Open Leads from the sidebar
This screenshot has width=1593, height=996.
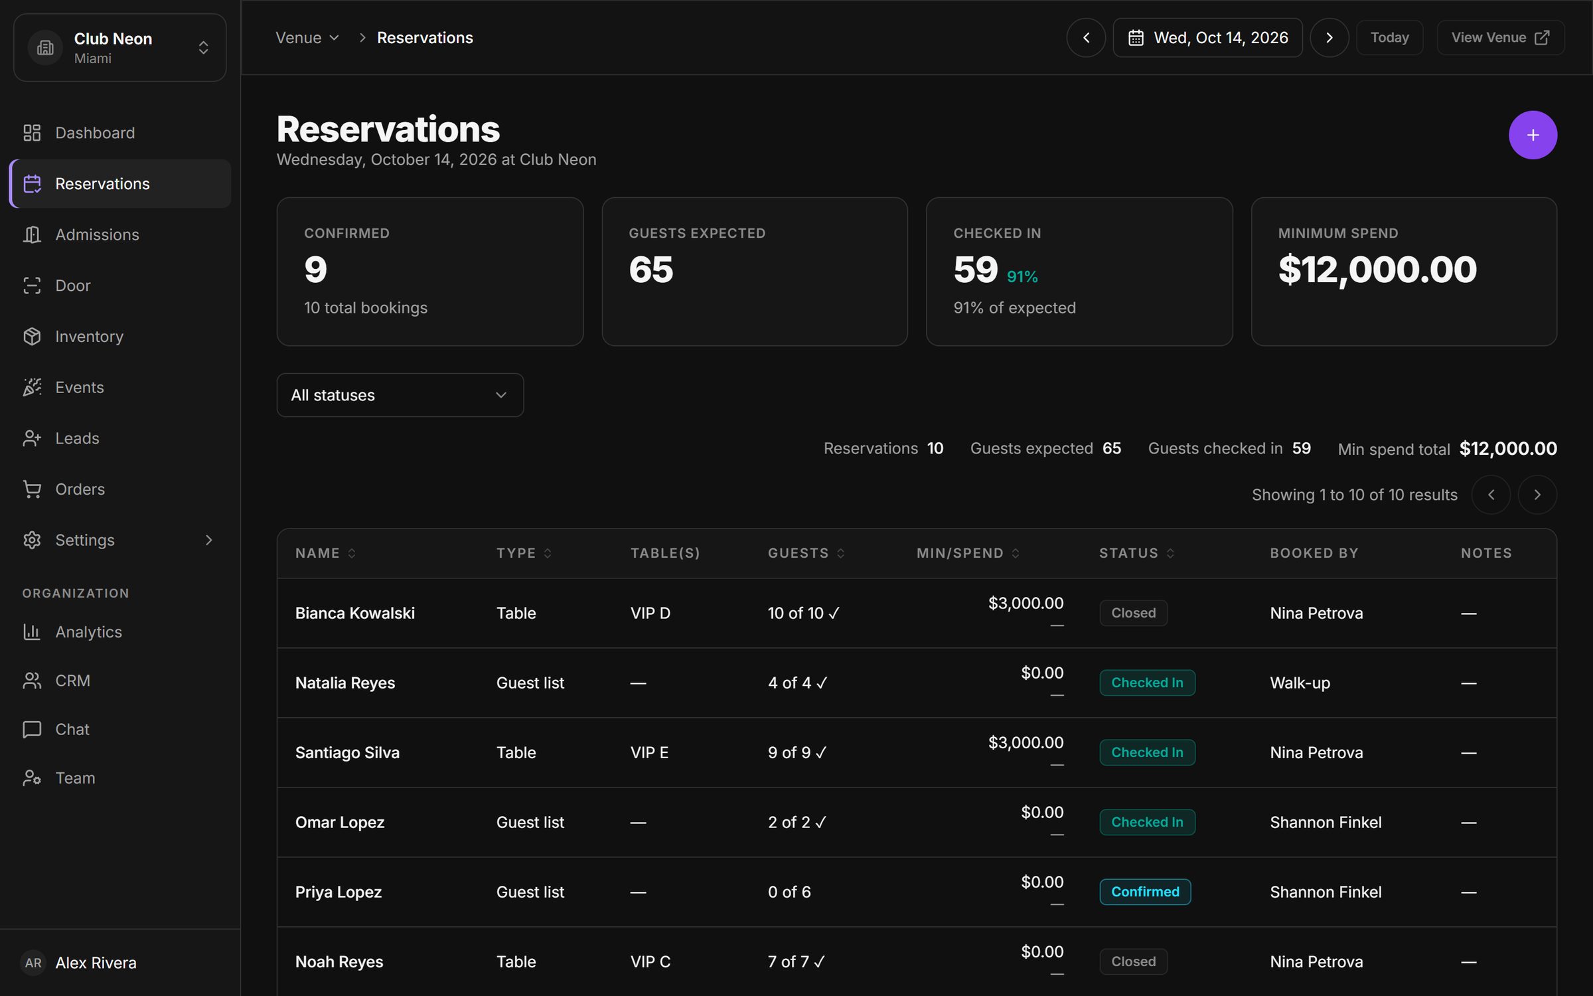tap(120, 438)
